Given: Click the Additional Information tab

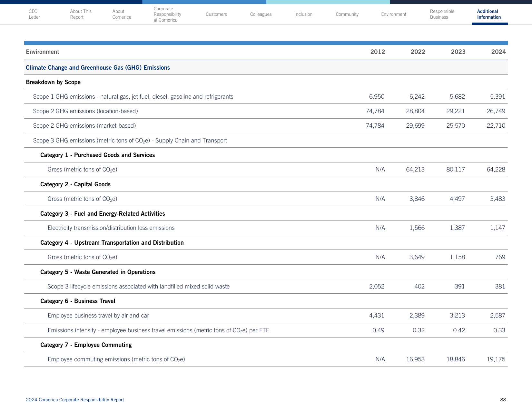Looking at the screenshot, I should 489,14.
